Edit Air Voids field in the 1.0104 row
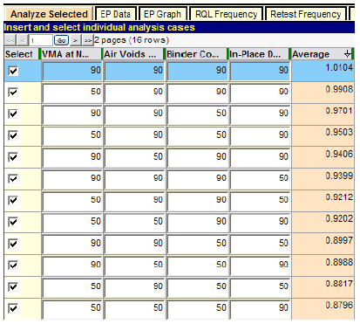 [x=134, y=71]
